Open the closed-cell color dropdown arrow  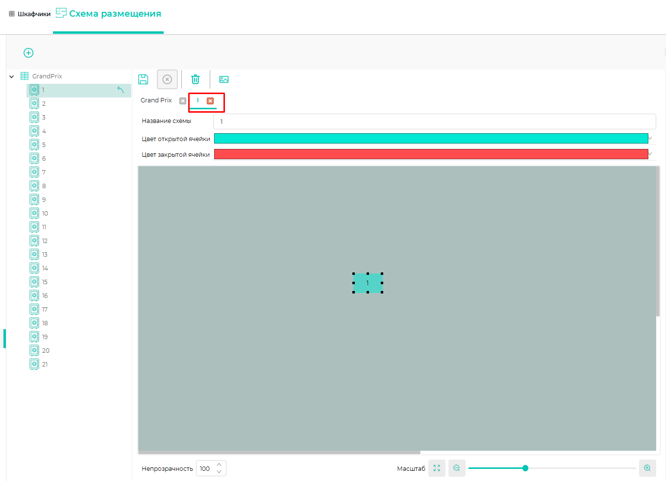coord(651,154)
